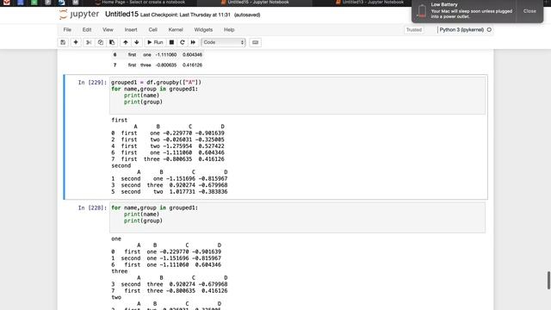Screen dimensions: 551x310
Task: Click value 1.017731 in second group
Action: 182,192
